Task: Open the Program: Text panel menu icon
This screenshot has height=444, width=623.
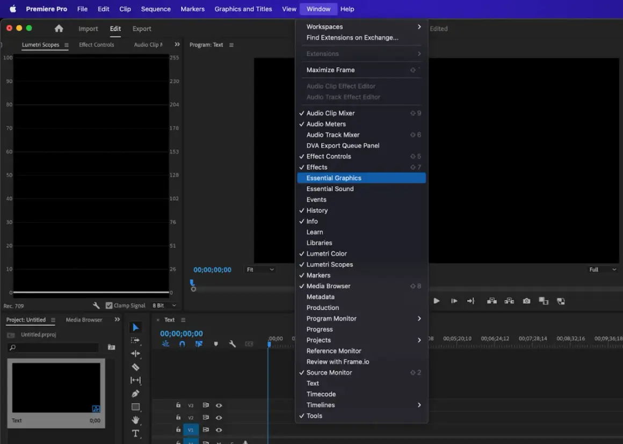Action: point(231,45)
